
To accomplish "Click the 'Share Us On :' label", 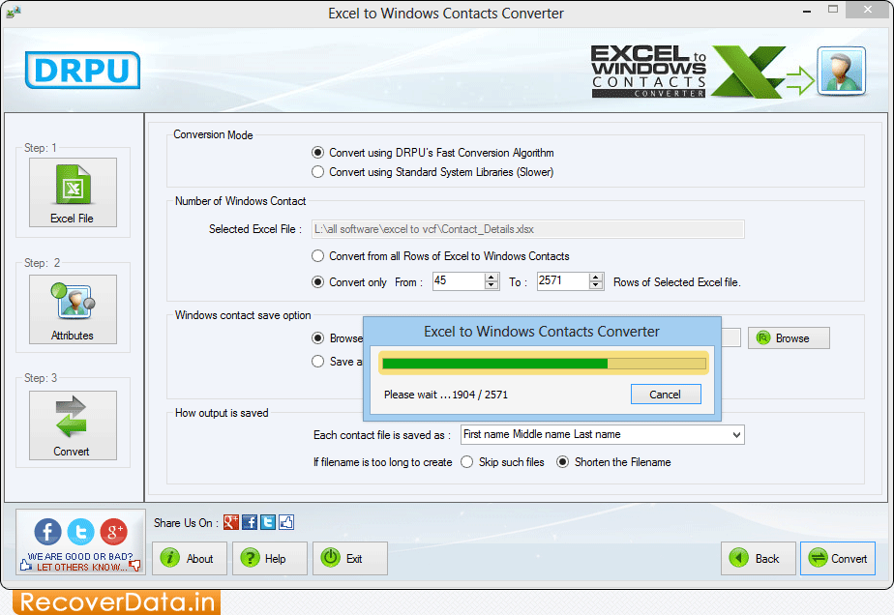I will tap(186, 523).
